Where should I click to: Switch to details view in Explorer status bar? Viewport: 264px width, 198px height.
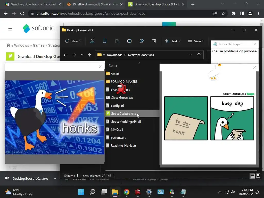(x=253, y=176)
